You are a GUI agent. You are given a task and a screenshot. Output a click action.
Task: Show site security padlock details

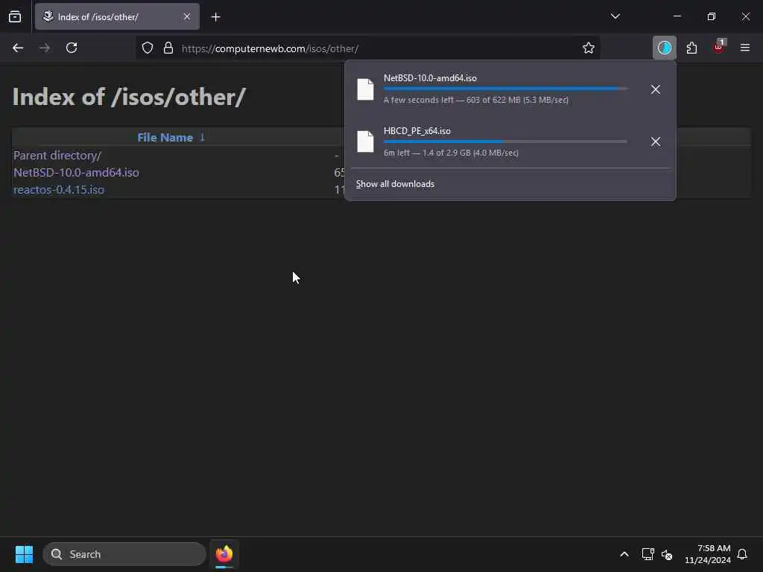click(168, 48)
